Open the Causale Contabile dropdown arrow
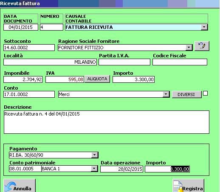Image resolution: width=220 pixels, height=192 pixels. click(x=204, y=27)
